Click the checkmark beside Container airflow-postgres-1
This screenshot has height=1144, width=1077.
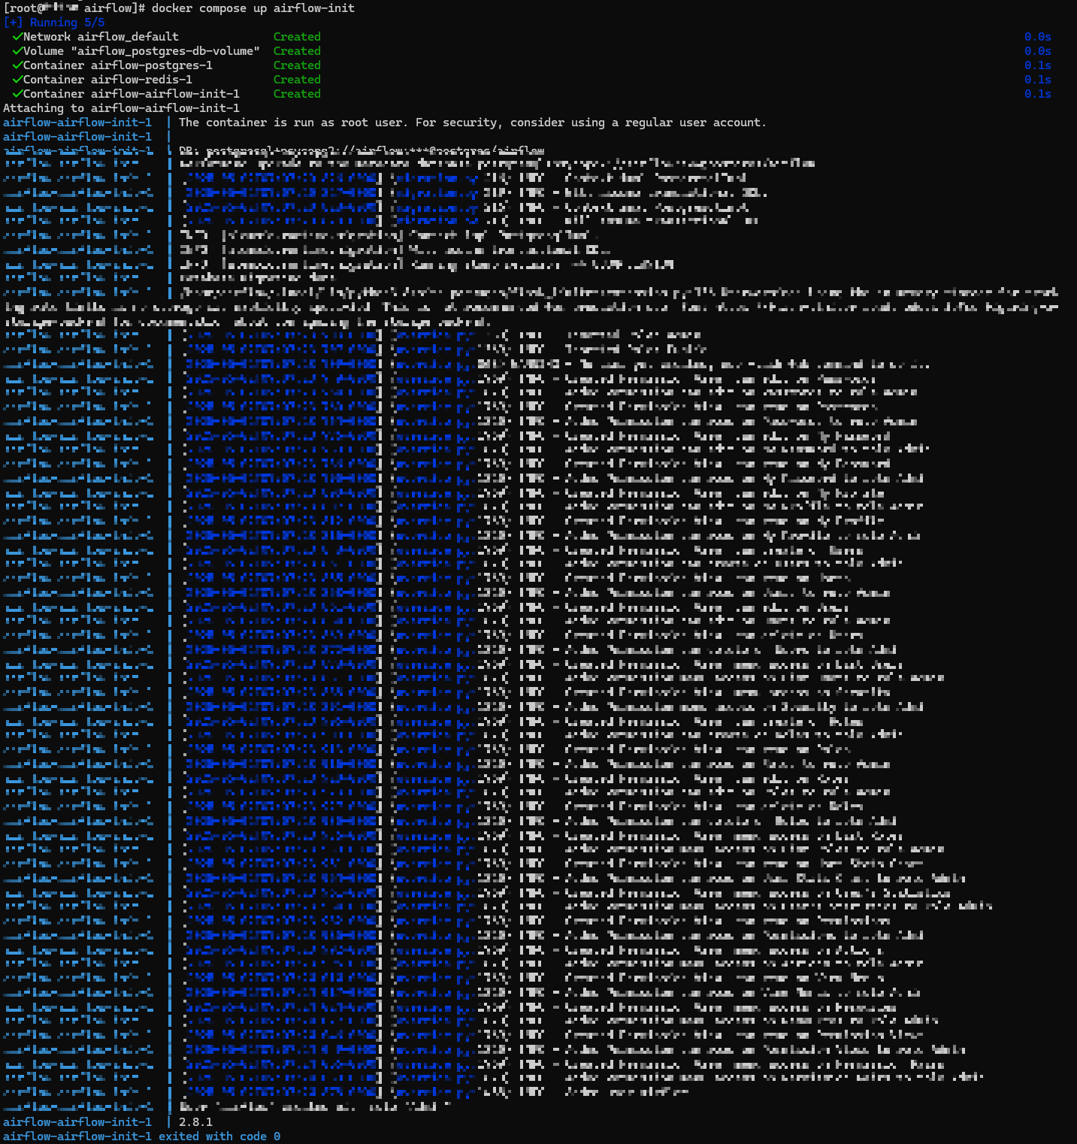pyautogui.click(x=17, y=65)
